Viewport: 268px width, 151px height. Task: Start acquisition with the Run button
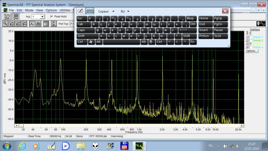coord(7,16)
